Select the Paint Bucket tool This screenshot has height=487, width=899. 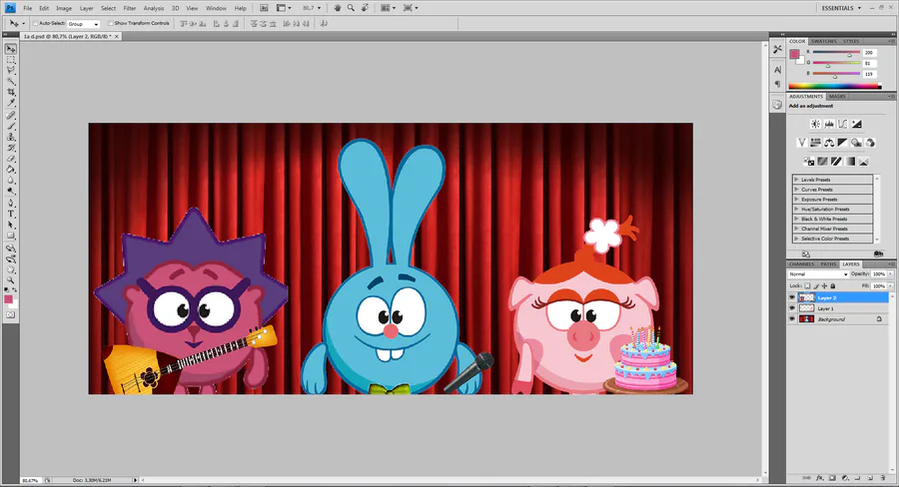(11, 170)
